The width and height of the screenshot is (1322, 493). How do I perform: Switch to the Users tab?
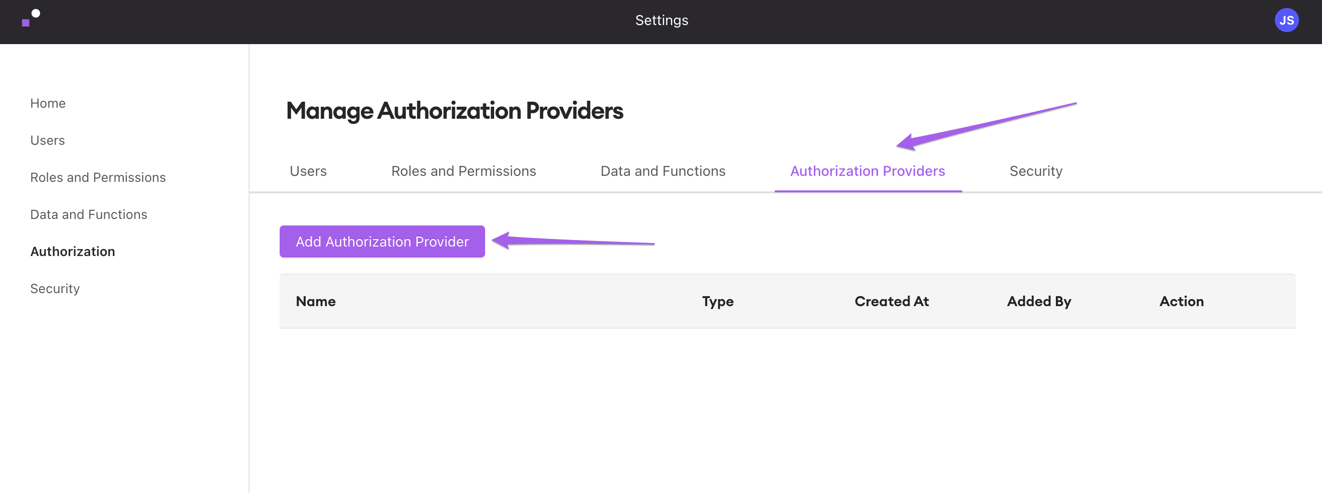click(308, 171)
